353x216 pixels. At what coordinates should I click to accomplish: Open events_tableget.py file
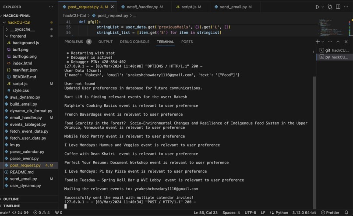(28, 124)
